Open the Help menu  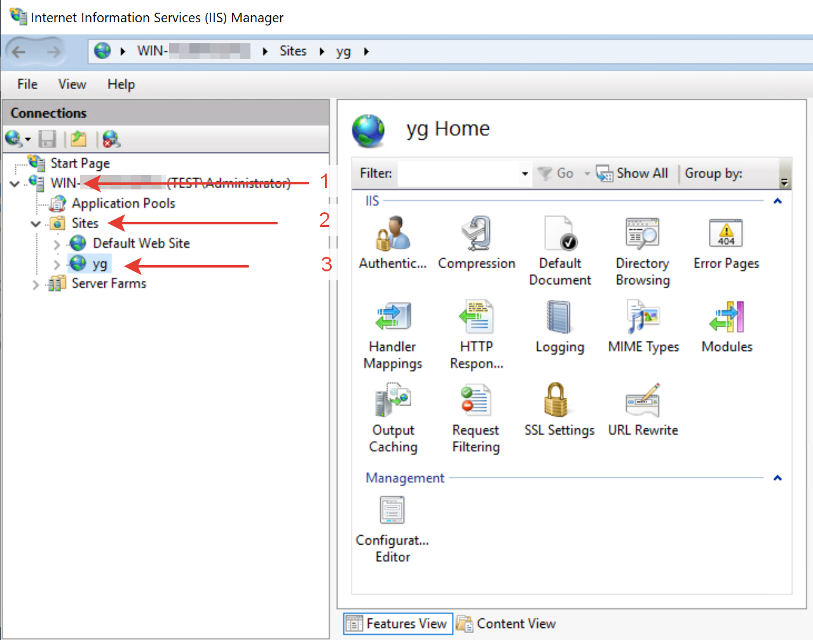(121, 84)
